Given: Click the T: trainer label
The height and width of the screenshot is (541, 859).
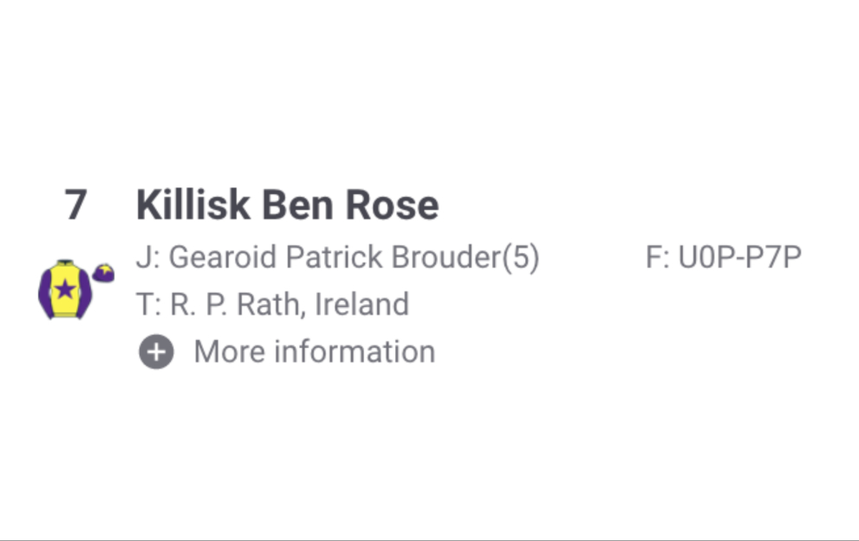Looking at the screenshot, I should 146,304.
